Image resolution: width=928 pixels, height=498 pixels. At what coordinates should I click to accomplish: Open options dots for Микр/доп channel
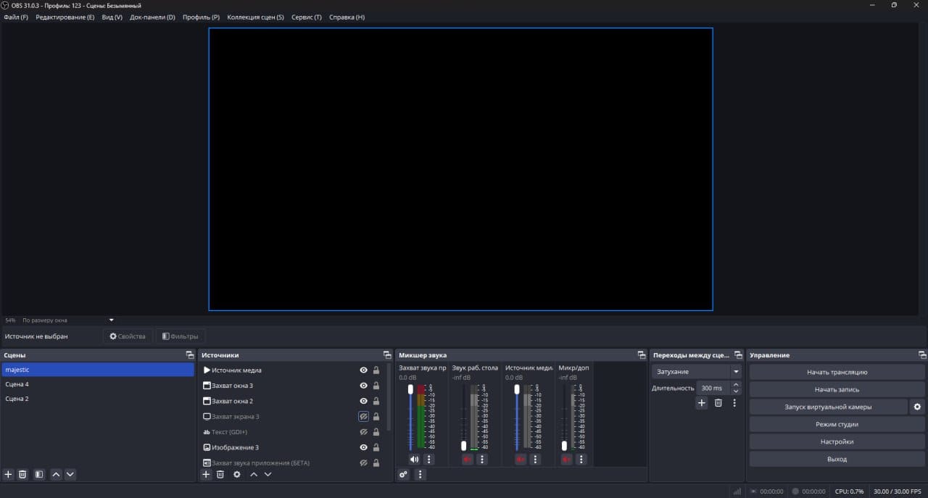click(x=581, y=459)
